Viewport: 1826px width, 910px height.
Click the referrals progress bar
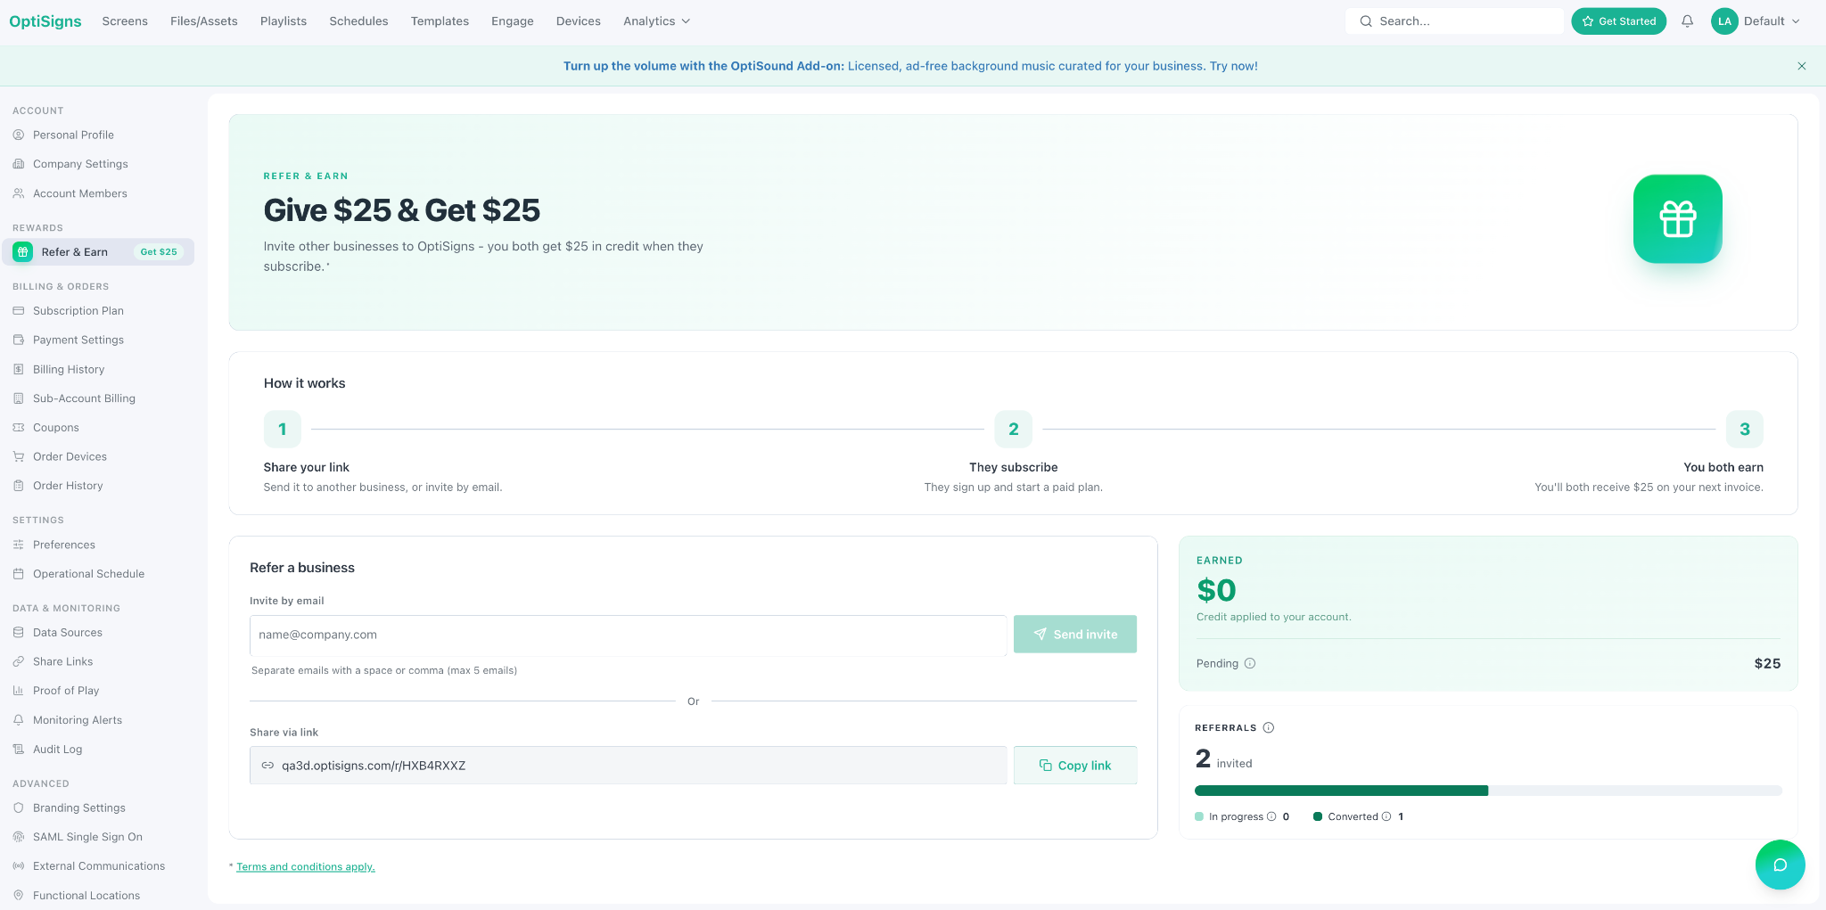point(1488,791)
